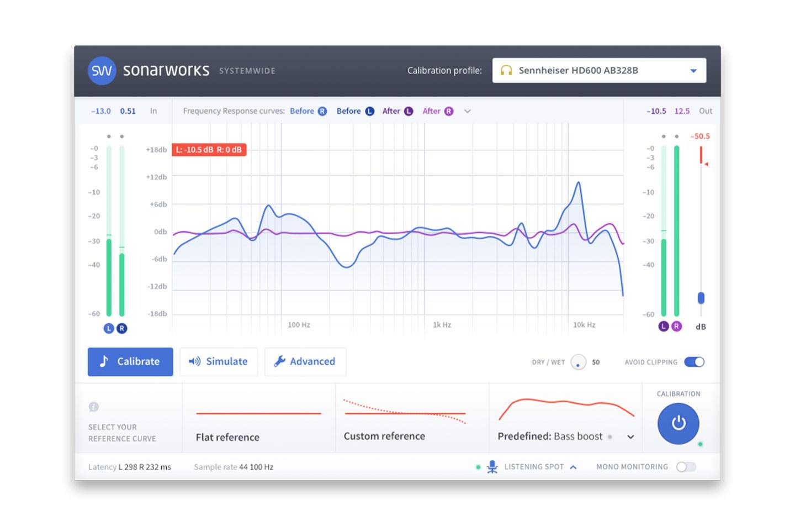Click the output L channel badge
This screenshot has height=526, width=795.
point(664,326)
